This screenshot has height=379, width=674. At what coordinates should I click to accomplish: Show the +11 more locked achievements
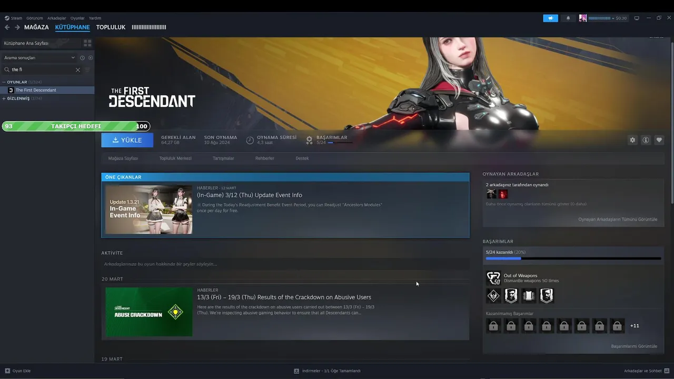[x=635, y=326]
